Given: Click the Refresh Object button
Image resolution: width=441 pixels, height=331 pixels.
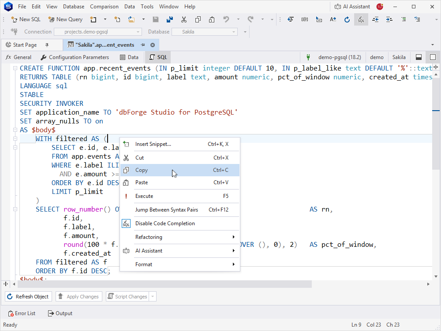Looking at the screenshot, I should point(28,297).
